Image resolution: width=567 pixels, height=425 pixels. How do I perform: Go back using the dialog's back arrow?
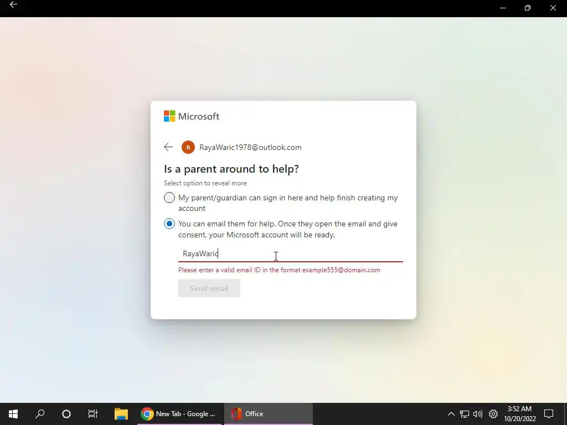click(x=168, y=147)
